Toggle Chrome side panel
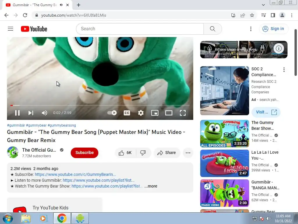 273,15
